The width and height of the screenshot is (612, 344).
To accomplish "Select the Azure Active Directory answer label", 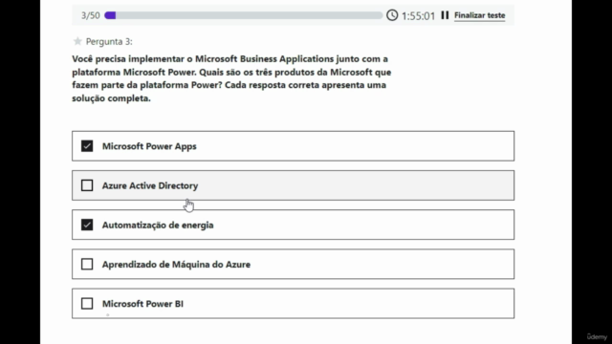I will tap(150, 185).
